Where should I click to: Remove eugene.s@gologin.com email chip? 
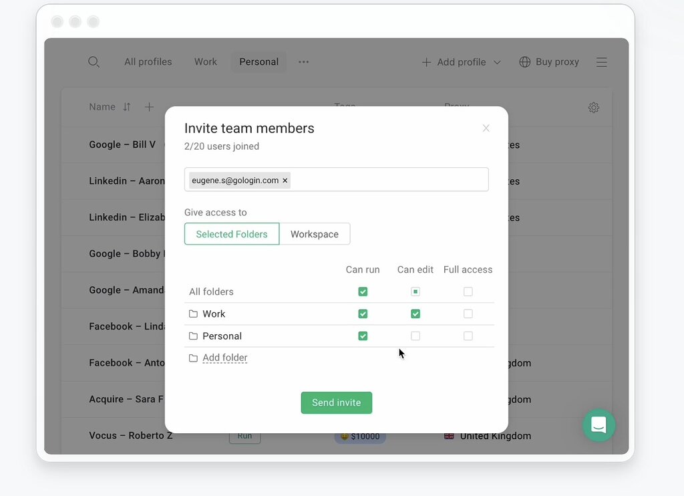pos(285,180)
